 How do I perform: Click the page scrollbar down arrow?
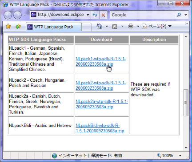[186, 148]
